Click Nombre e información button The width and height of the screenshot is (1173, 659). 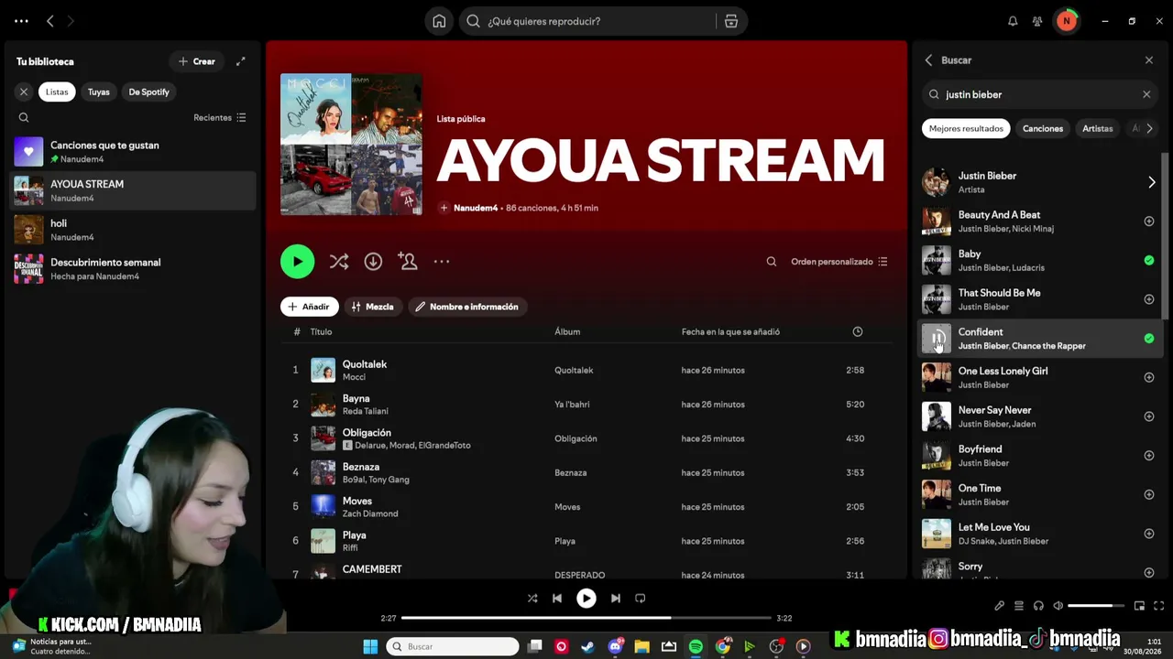click(x=466, y=307)
